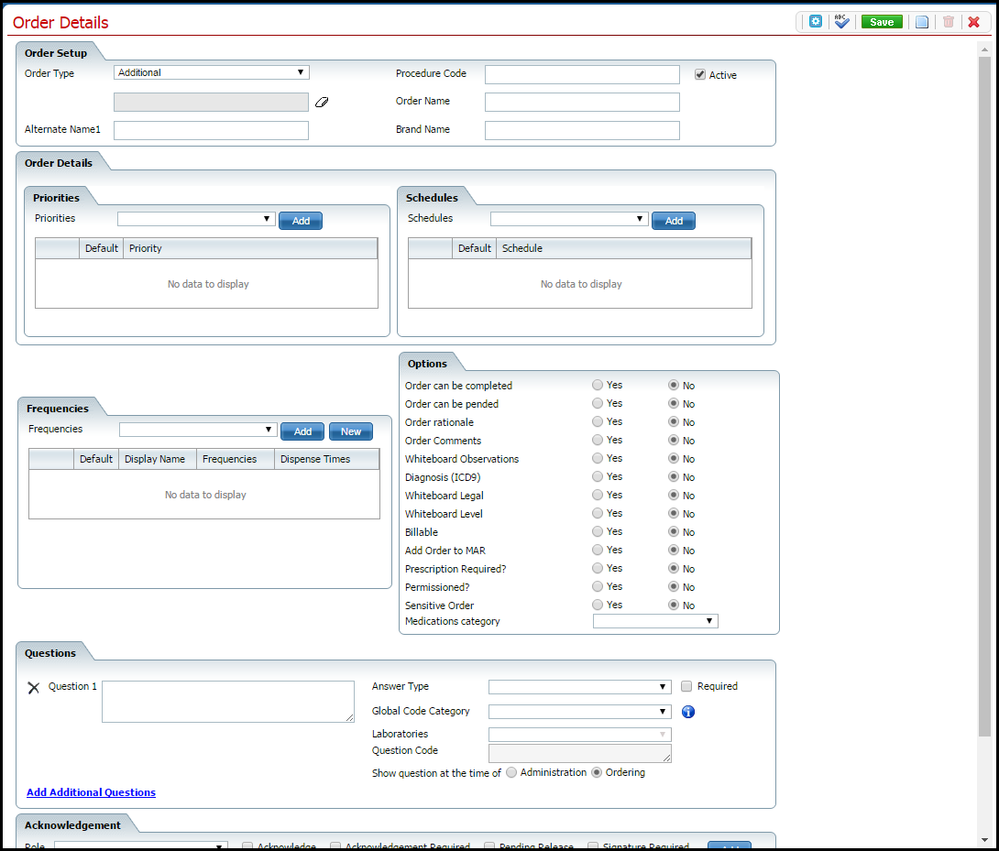The height and width of the screenshot is (851, 999).
Task: Click the eraser icon beside the grayed field
Action: tap(322, 102)
